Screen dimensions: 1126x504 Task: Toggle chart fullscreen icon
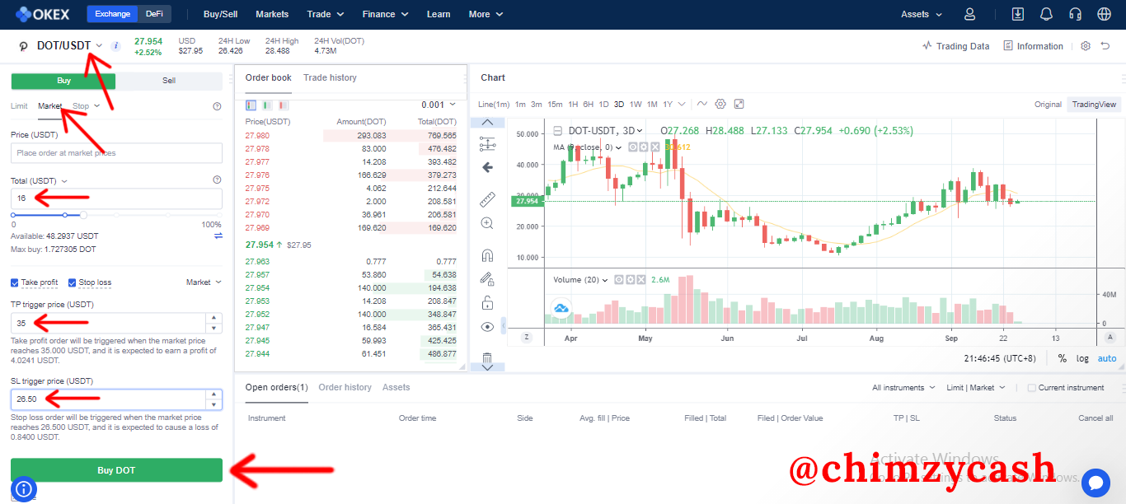click(x=739, y=104)
